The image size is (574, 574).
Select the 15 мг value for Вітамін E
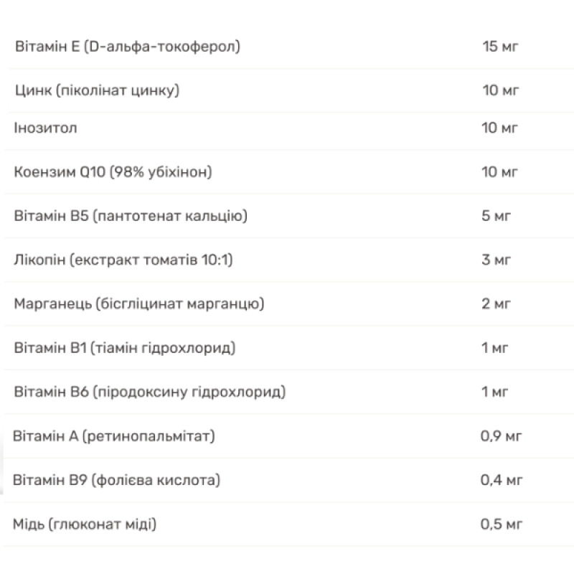(x=500, y=47)
